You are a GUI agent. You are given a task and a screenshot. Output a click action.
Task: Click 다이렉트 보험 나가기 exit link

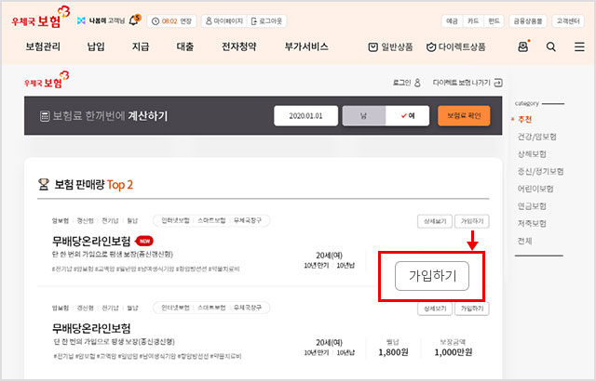(467, 83)
